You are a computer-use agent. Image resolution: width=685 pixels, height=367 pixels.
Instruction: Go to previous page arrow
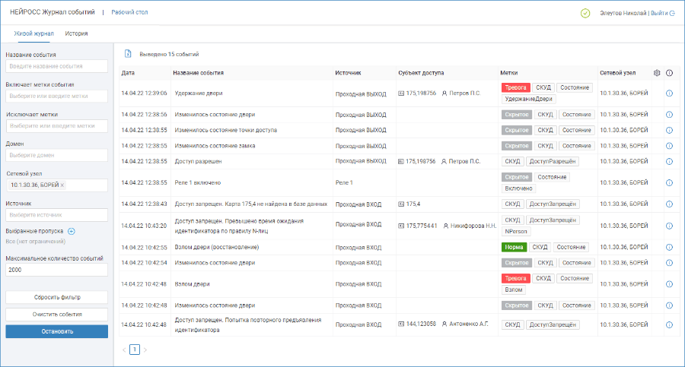click(x=124, y=350)
